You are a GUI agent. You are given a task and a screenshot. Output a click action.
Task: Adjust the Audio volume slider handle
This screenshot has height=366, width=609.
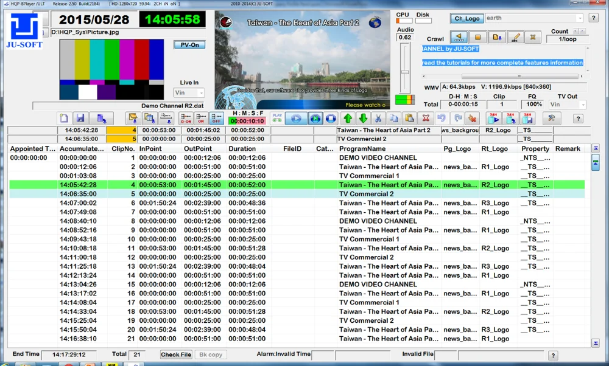coord(404,72)
